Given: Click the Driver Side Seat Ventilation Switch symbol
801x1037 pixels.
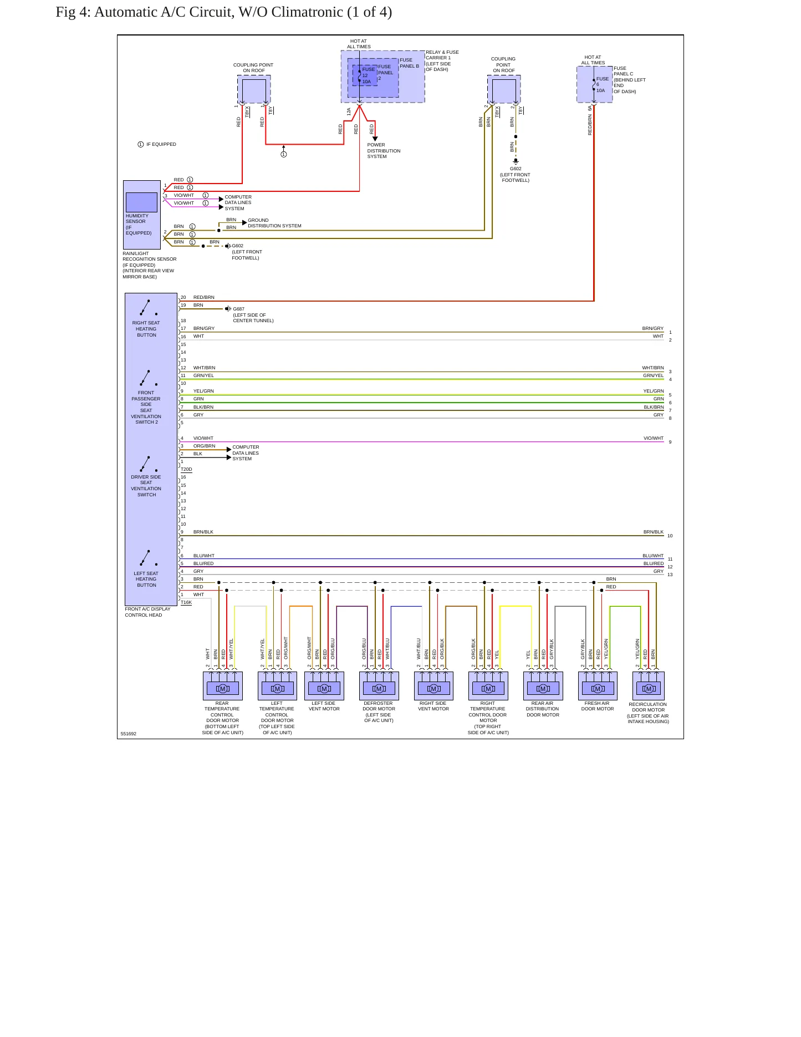Looking at the screenshot, I should (x=147, y=464).
